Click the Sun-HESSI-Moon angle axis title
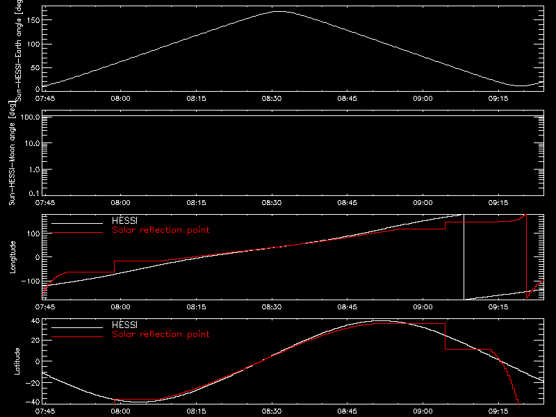Viewport: 556px width, 417px height. tap(13, 153)
